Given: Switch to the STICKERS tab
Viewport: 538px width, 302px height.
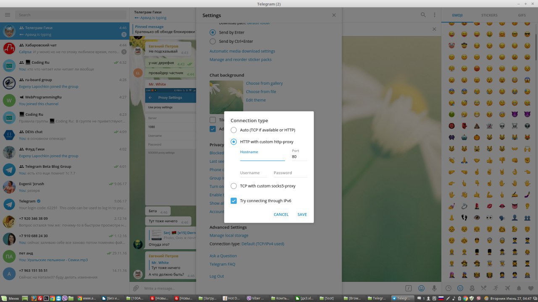Looking at the screenshot, I should point(489,15).
